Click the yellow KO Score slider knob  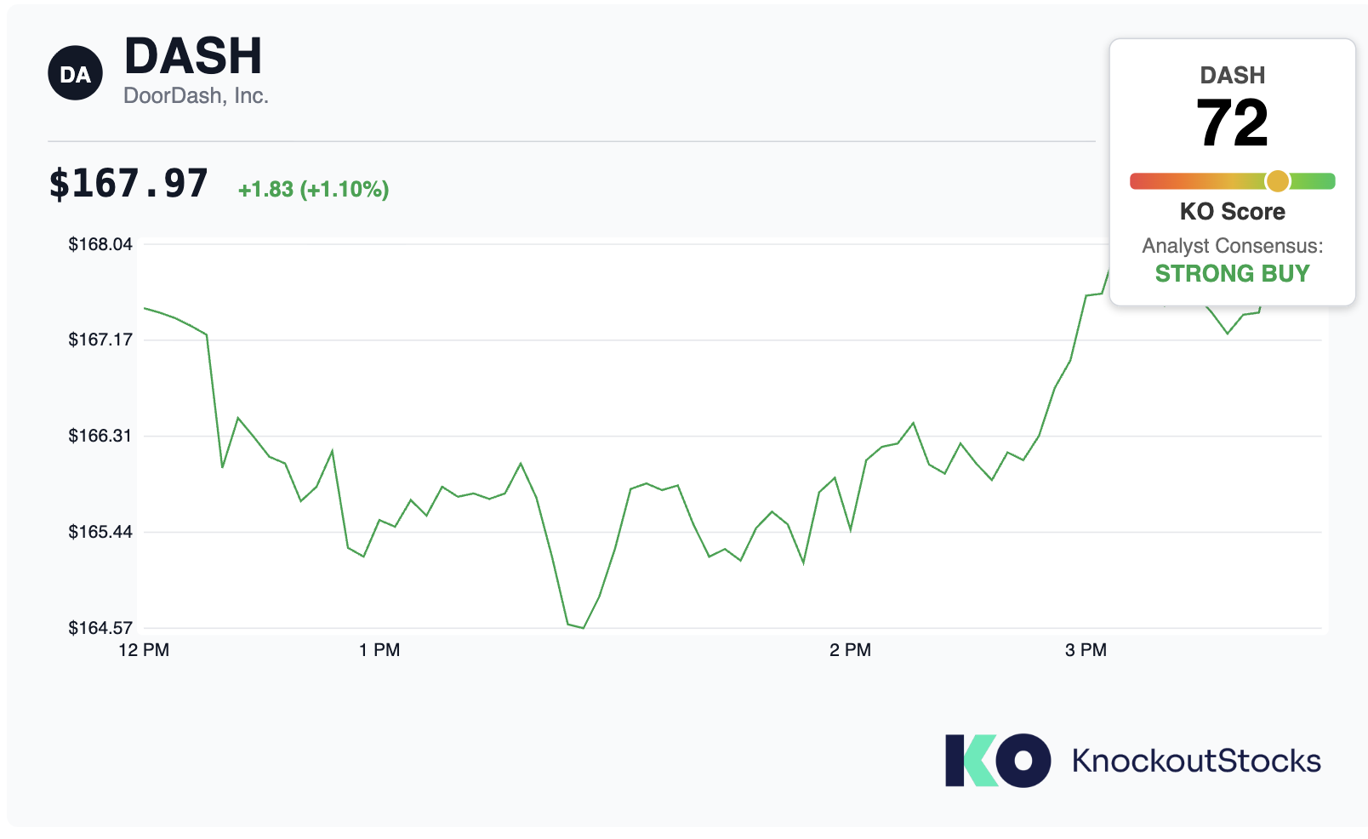1277,181
